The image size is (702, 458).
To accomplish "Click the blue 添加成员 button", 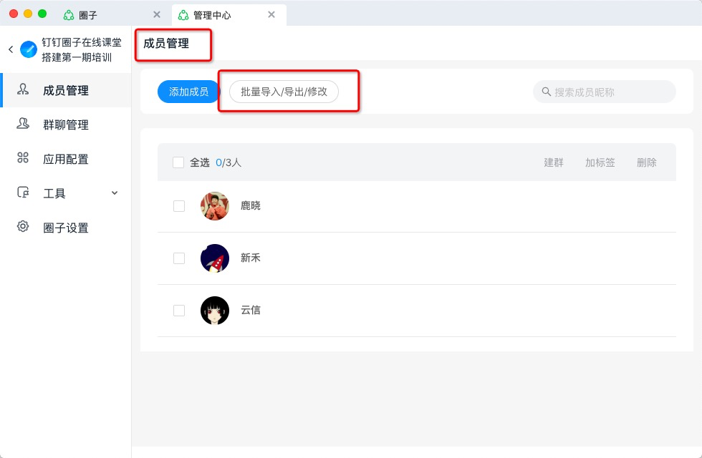I will click(188, 92).
